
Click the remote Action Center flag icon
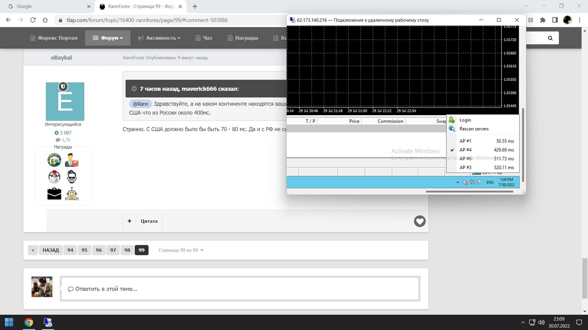[x=480, y=182]
